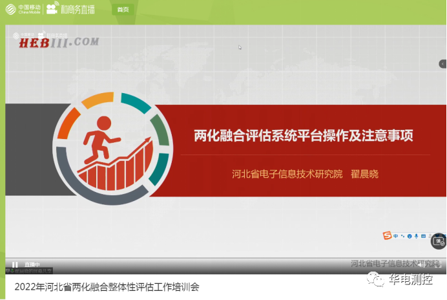Expand the side panel arrow at right edge
Viewport: 447px width, 300px height.
[x=442, y=63]
